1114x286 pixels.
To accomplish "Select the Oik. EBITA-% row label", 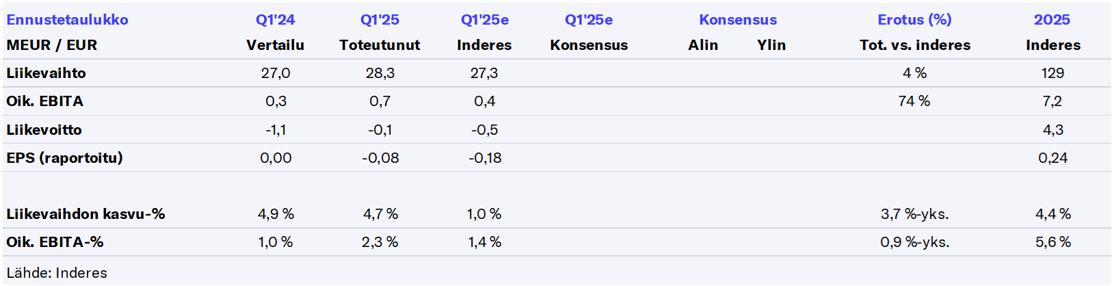I will coord(55,242).
